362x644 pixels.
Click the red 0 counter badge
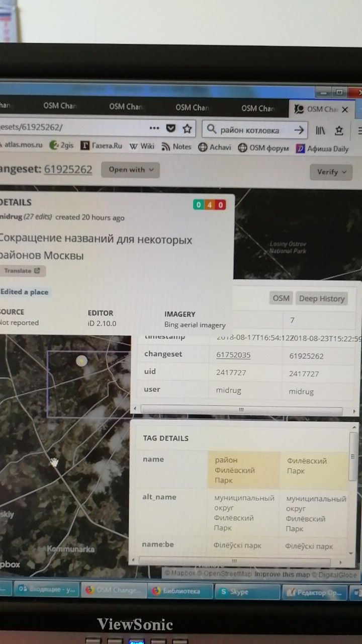tap(220, 205)
